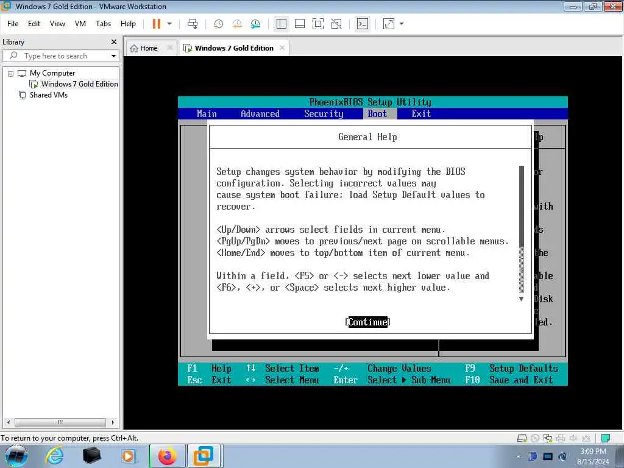The height and width of the screenshot is (468, 624).
Task: Select the BIOS Boot menu
Action: coord(377,114)
